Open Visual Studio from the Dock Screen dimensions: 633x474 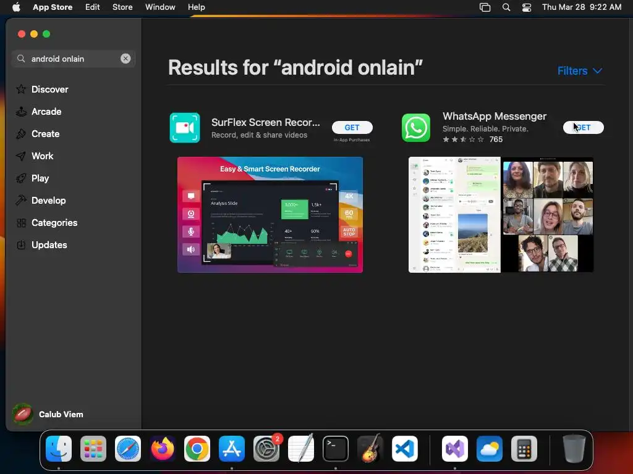tap(455, 449)
